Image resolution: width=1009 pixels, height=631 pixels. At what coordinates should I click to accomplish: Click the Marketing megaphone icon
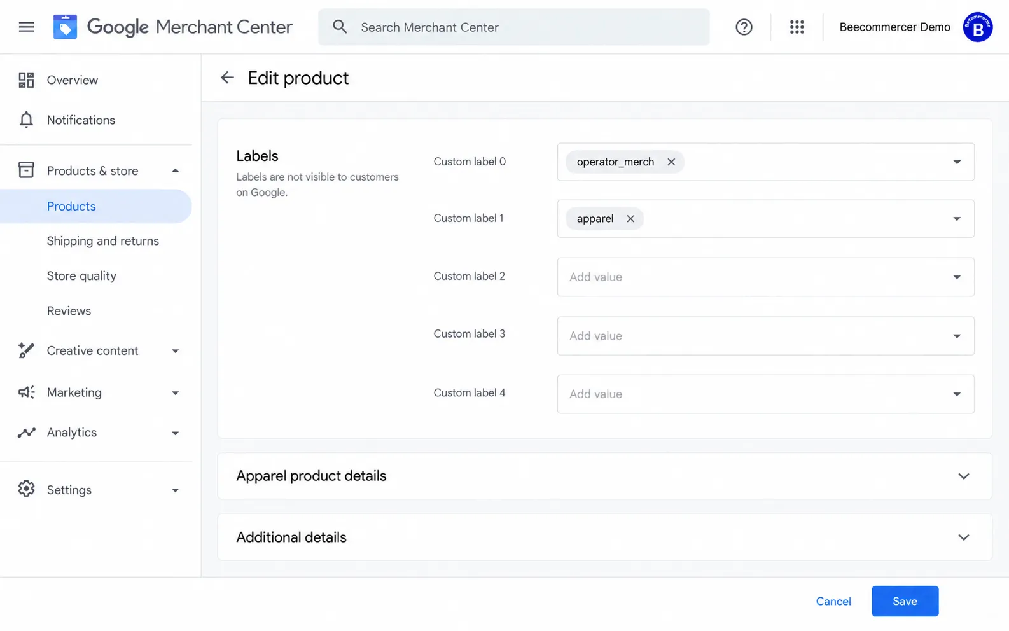click(x=26, y=392)
